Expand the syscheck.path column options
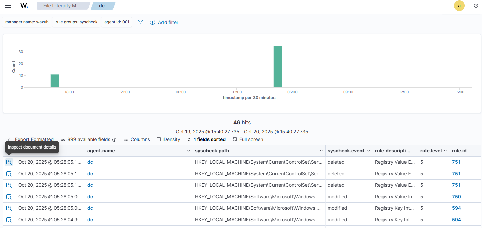482x228 pixels. tap(321, 151)
